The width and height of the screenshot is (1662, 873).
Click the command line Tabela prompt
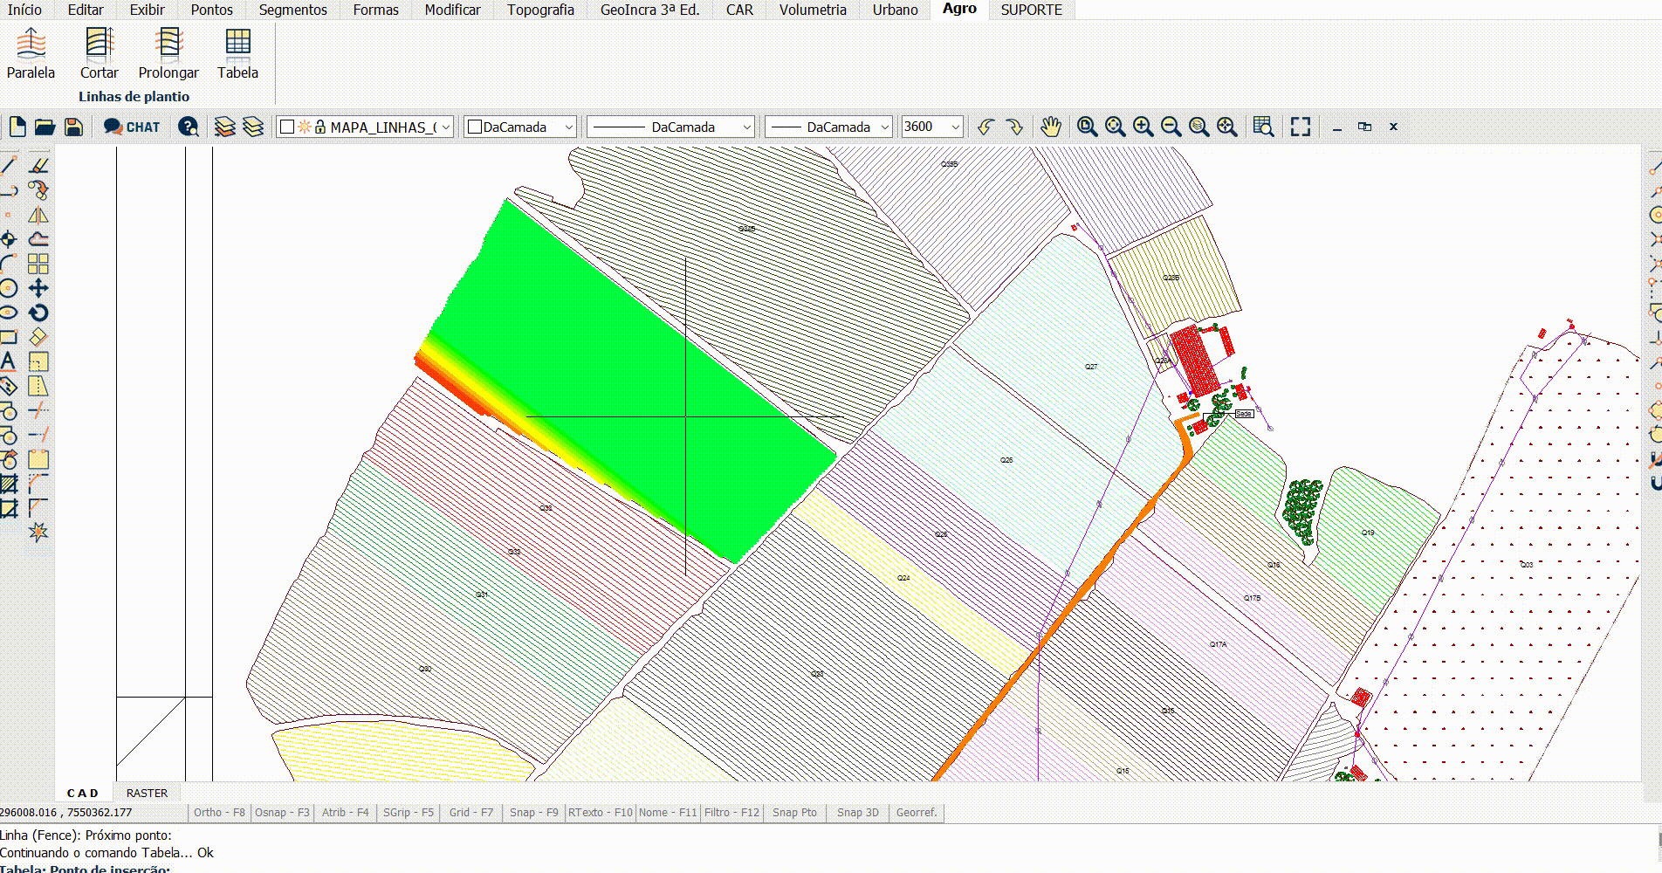(86, 869)
